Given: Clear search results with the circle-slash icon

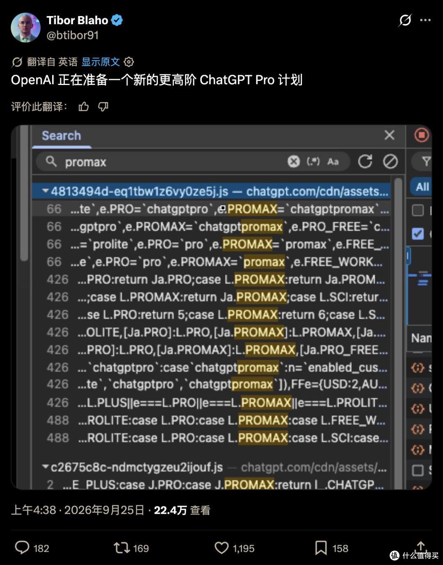Looking at the screenshot, I should [x=390, y=161].
